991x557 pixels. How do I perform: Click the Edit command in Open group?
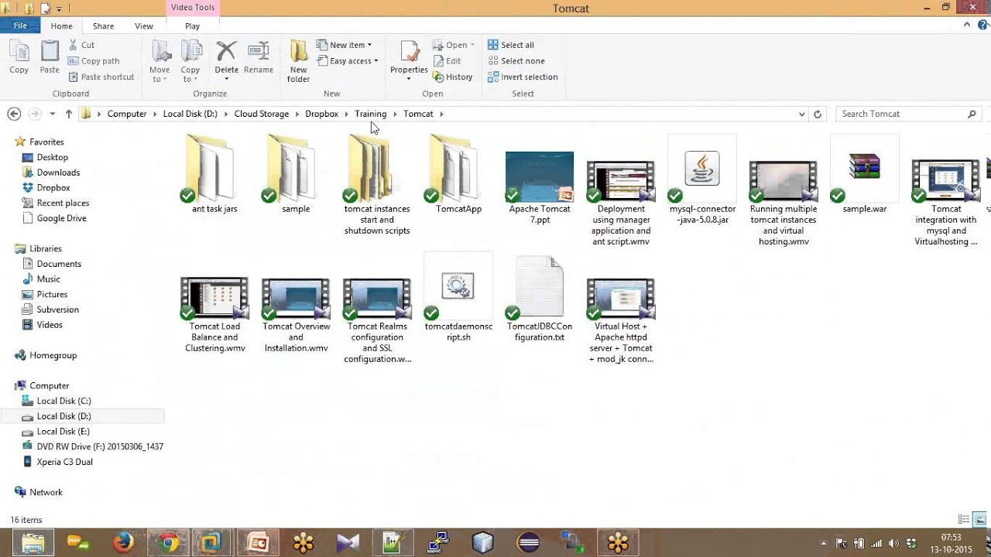coord(447,61)
